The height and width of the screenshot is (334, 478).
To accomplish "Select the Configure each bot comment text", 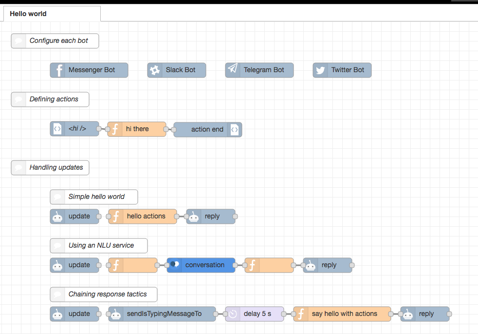I will [x=58, y=40].
